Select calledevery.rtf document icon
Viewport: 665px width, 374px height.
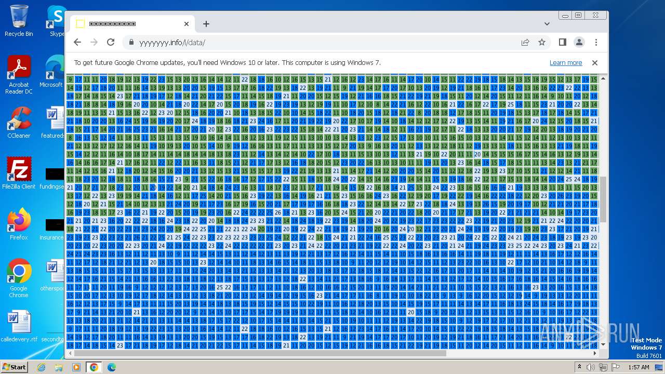pos(19,326)
